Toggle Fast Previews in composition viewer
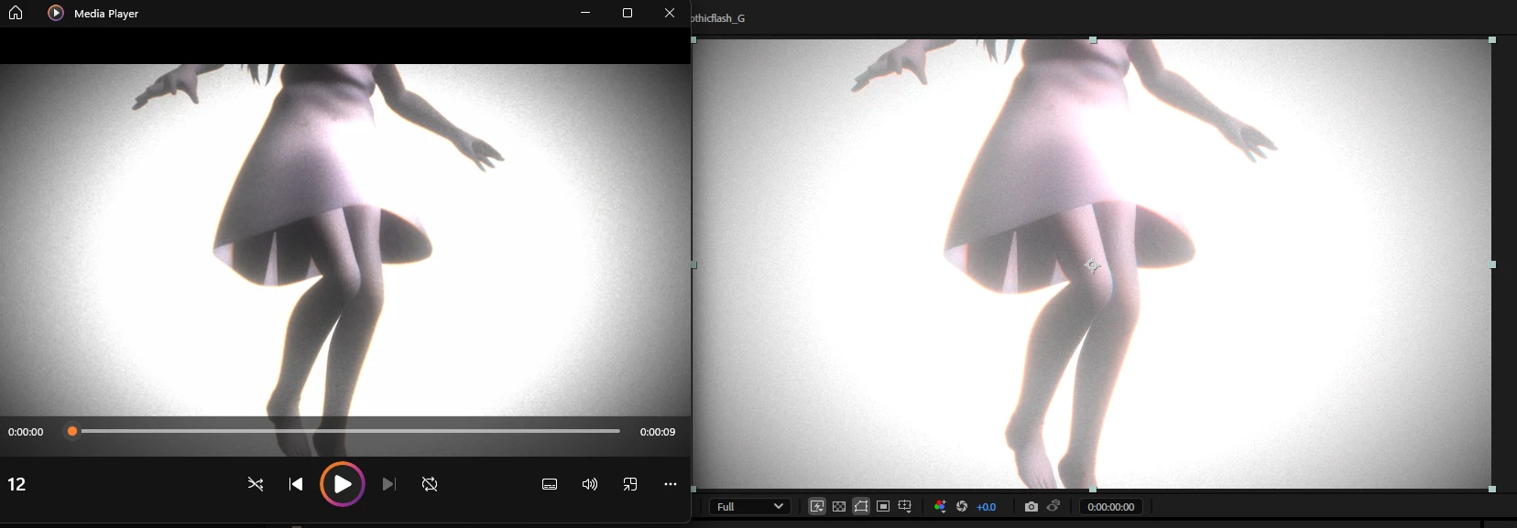This screenshot has width=1517, height=528. pos(817,506)
